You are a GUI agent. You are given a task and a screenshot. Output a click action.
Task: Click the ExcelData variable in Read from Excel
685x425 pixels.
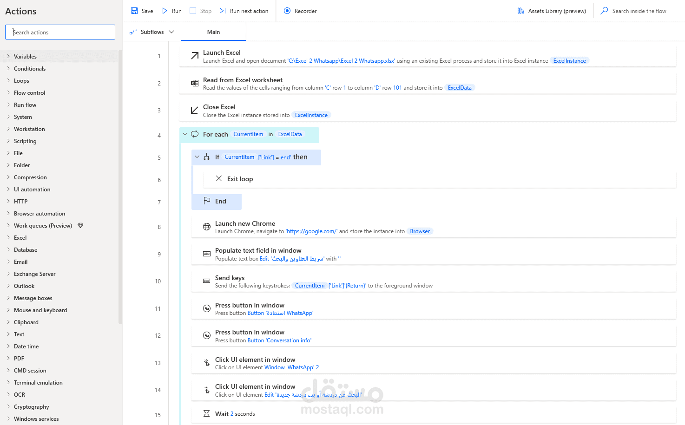[460, 88]
